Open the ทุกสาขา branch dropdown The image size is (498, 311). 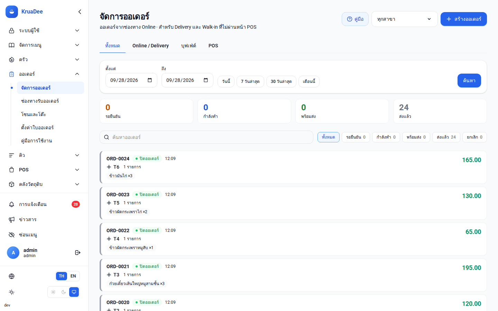pos(405,19)
